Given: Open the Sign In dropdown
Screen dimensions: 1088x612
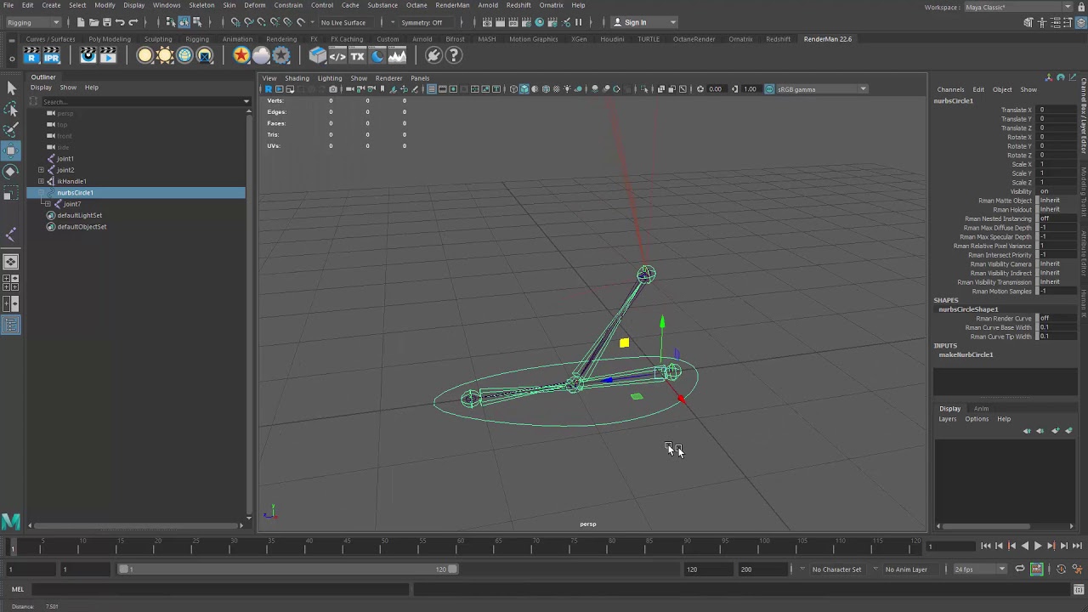Looking at the screenshot, I should pos(646,22).
